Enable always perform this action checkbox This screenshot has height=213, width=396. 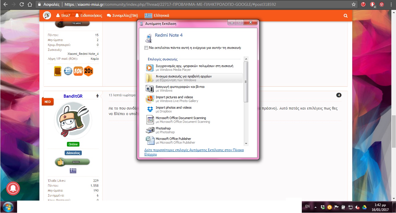[146, 48]
